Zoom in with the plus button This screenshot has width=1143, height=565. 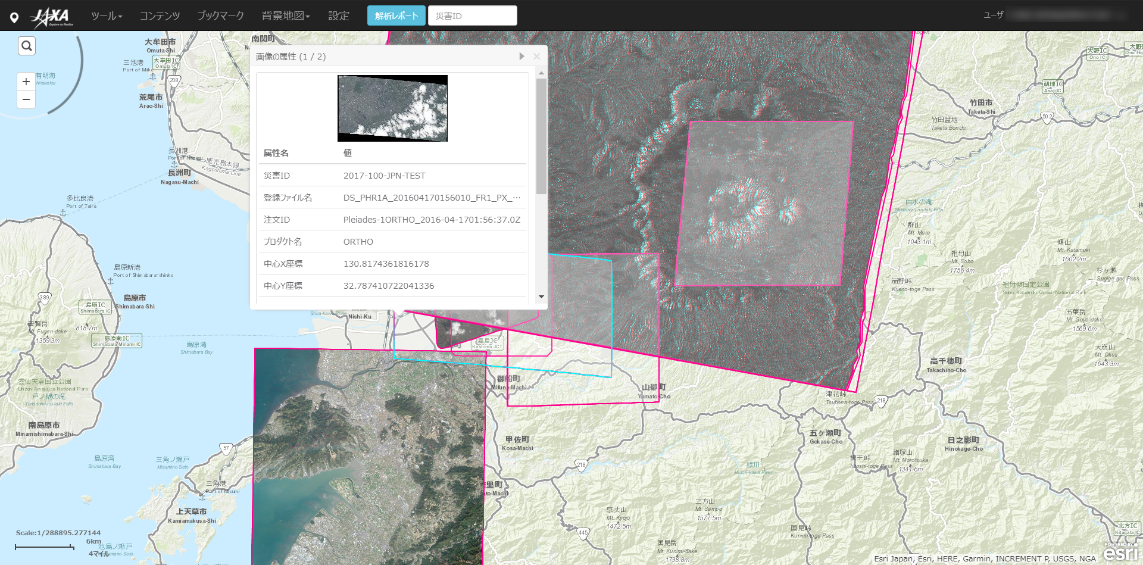(x=26, y=82)
